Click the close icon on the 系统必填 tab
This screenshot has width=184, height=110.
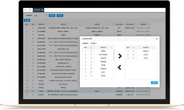point(42,10)
